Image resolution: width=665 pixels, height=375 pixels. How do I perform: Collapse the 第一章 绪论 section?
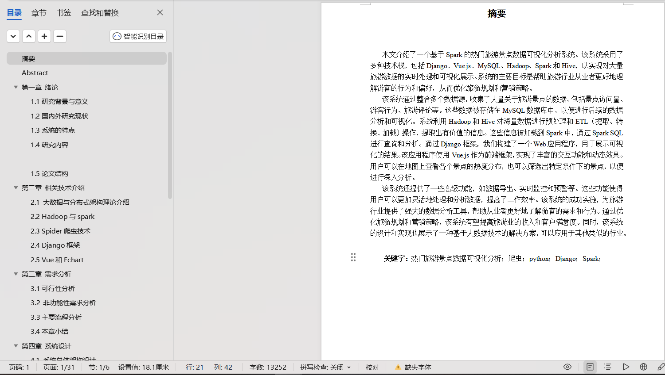(x=16, y=88)
